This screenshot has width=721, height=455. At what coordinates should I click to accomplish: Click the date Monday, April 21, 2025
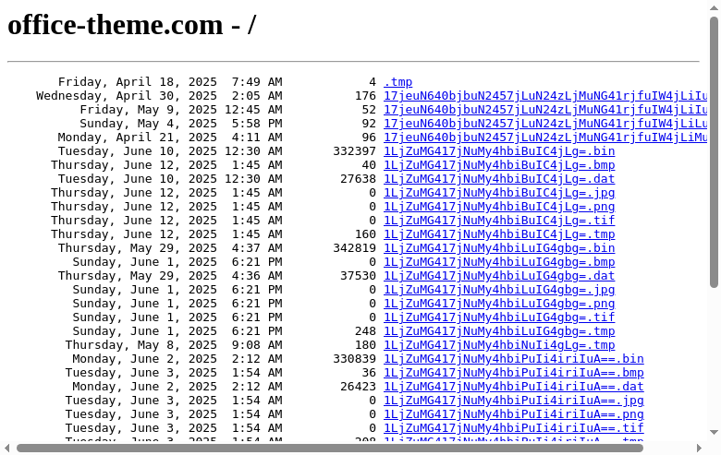(138, 138)
